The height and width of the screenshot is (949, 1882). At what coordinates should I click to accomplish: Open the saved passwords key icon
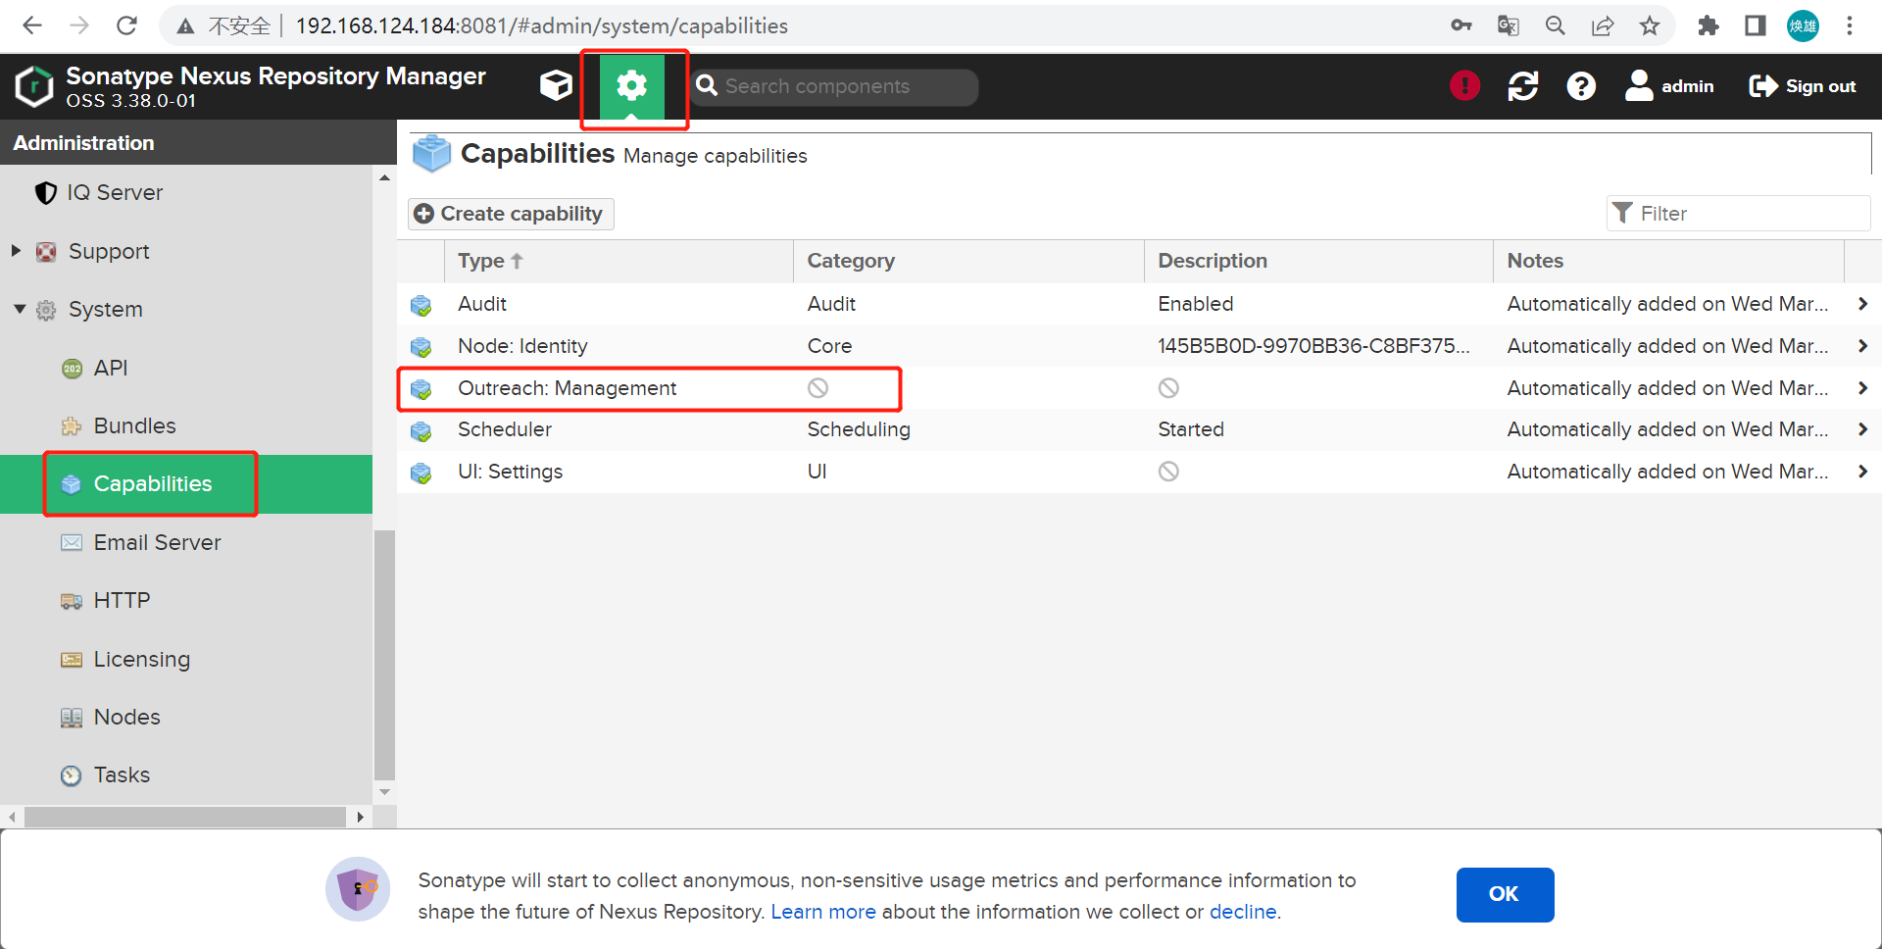(1461, 25)
